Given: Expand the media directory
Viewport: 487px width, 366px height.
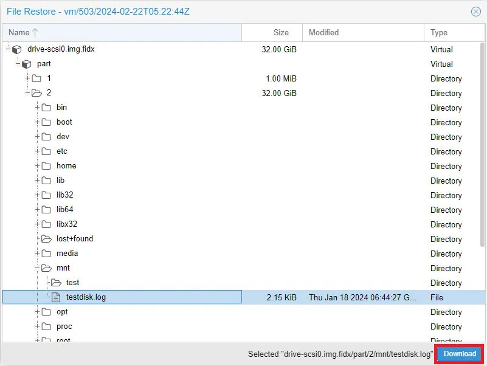Looking at the screenshot, I should [38, 254].
